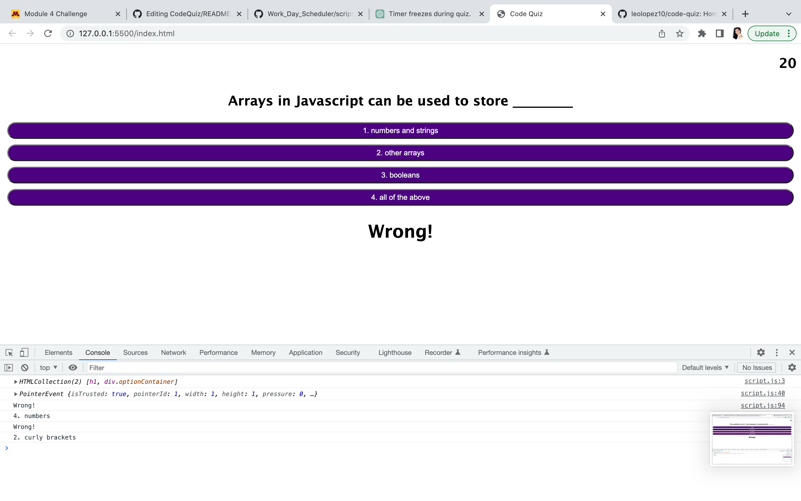Choose answer '2. other arrays'
The height and width of the screenshot is (501, 801).
[x=400, y=153]
